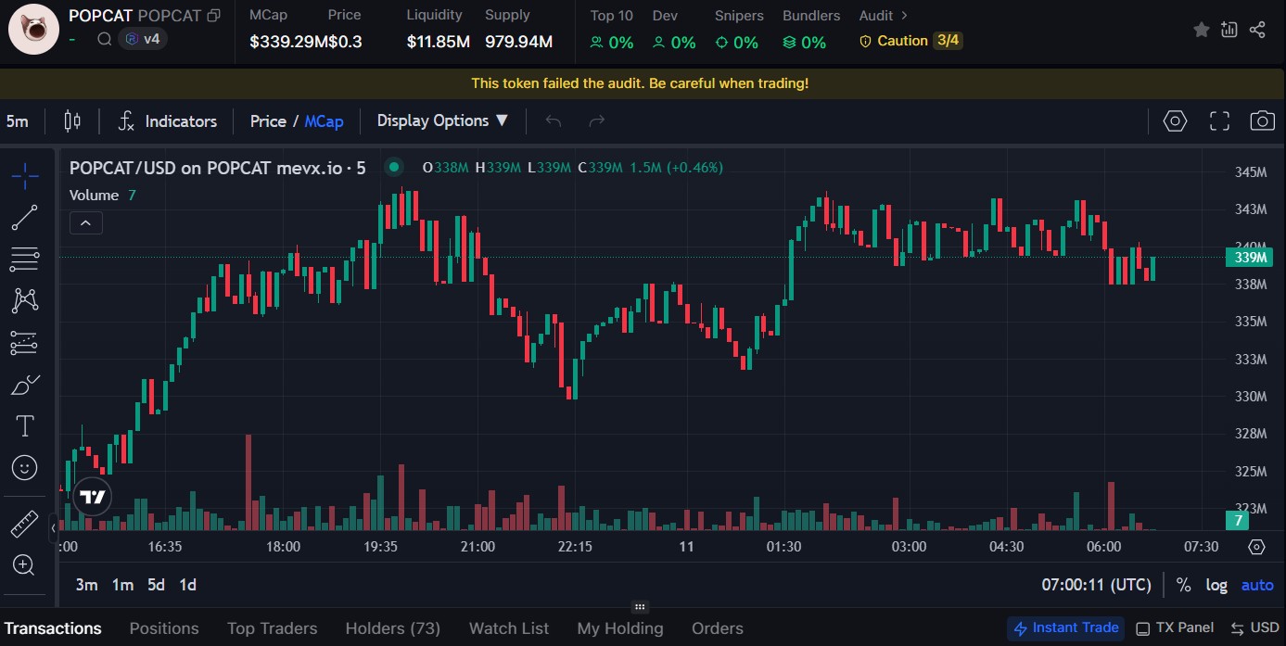The image size is (1286, 646).
Task: Click the POPCAT/USD legend title on chart
Action: (x=218, y=168)
